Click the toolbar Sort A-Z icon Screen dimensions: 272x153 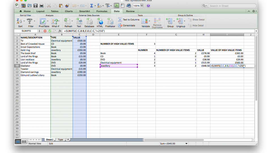99,6
